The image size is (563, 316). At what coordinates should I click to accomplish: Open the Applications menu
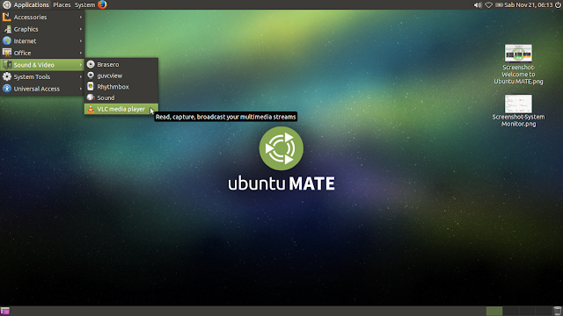click(32, 5)
